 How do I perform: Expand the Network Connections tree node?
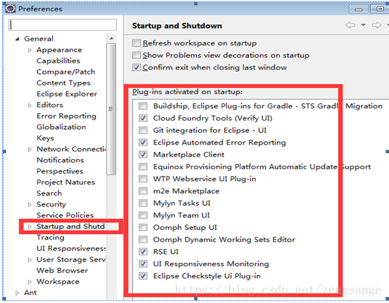29,149
